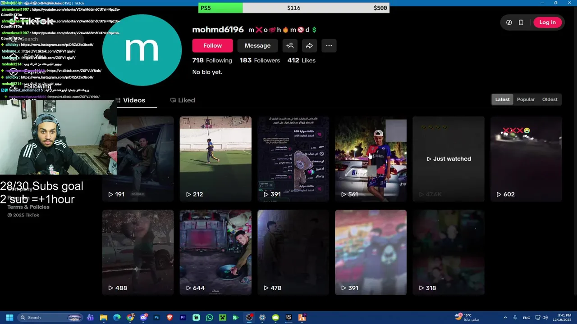Open the video with 644 views
This screenshot has width=577, height=324.
(215, 252)
